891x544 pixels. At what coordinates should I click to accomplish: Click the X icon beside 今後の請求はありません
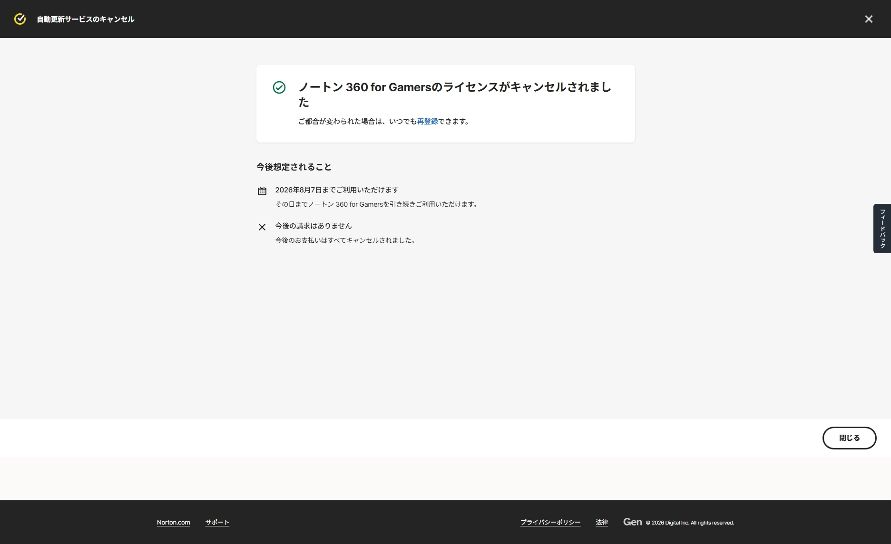pos(262,227)
